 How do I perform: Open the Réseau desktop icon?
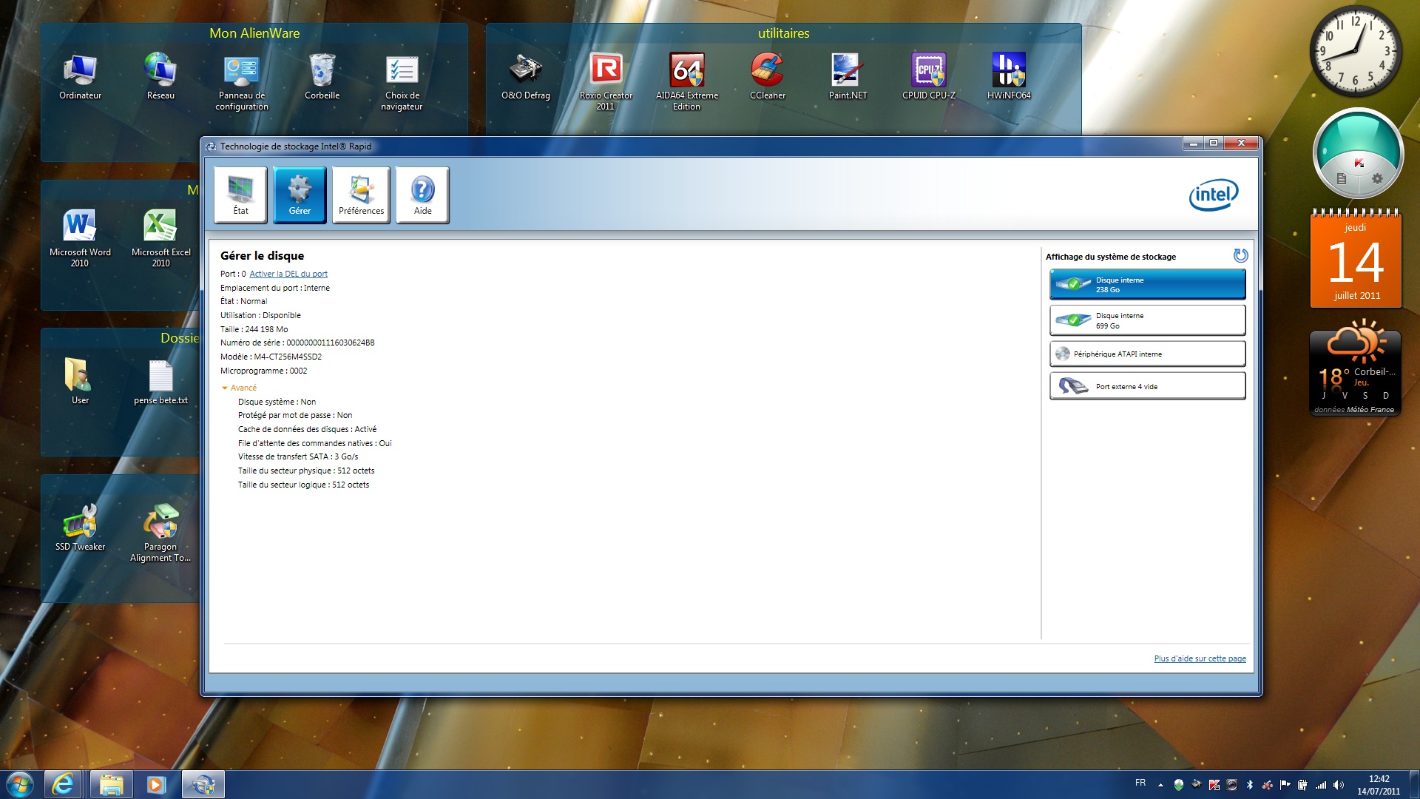pyautogui.click(x=160, y=77)
